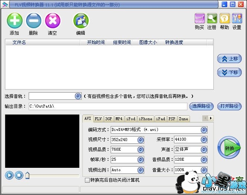247x195 pixels.
Task: Expand the 音频品质 128K dropdown
Action: click(204, 160)
